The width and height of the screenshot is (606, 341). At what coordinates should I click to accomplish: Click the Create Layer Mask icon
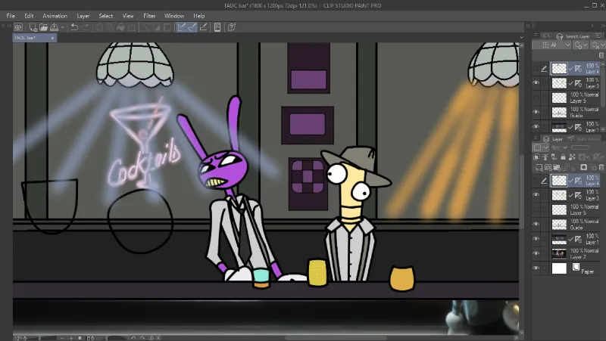[583, 167]
